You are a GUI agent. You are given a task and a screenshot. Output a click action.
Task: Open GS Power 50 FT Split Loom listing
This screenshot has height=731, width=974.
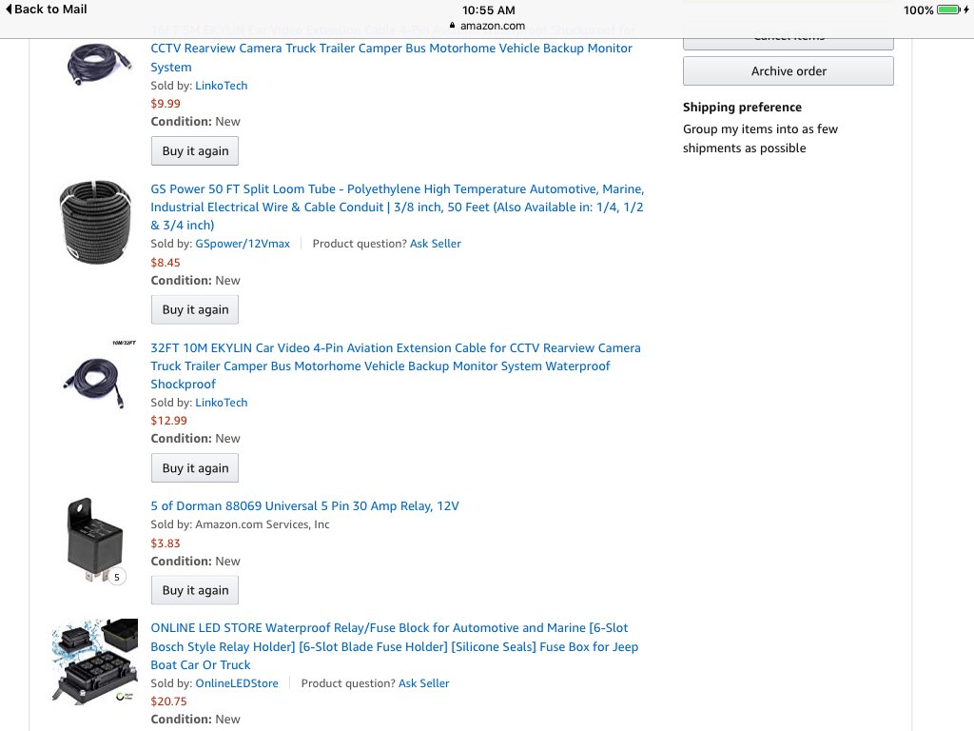click(398, 207)
